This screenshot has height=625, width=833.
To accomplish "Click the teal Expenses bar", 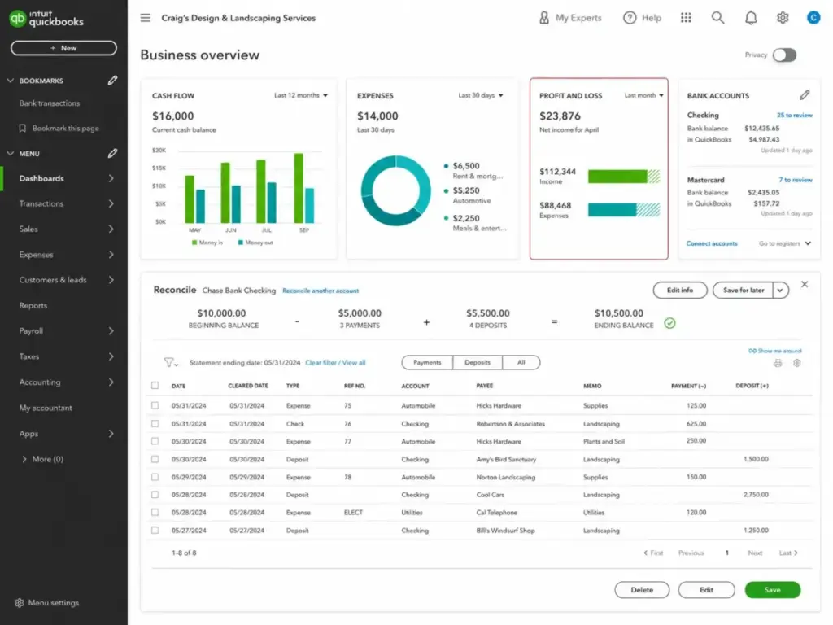I will 624,210.
